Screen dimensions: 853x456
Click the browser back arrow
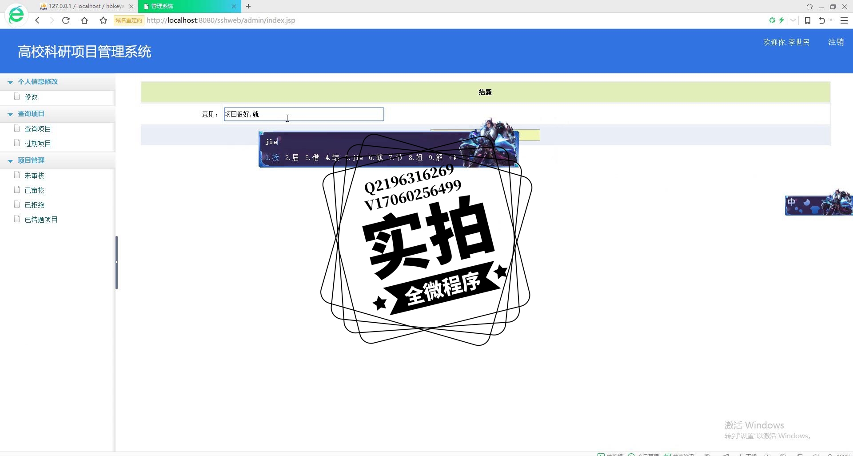coord(37,20)
